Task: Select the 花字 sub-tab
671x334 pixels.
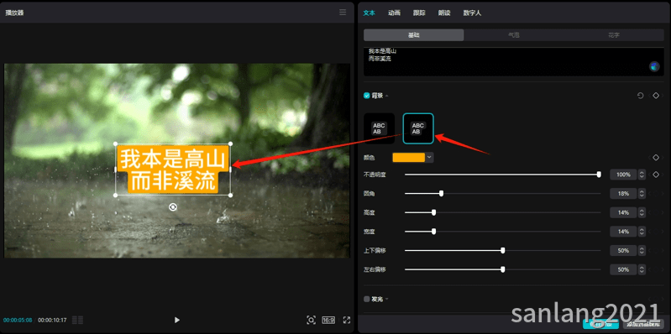Action: [x=614, y=35]
